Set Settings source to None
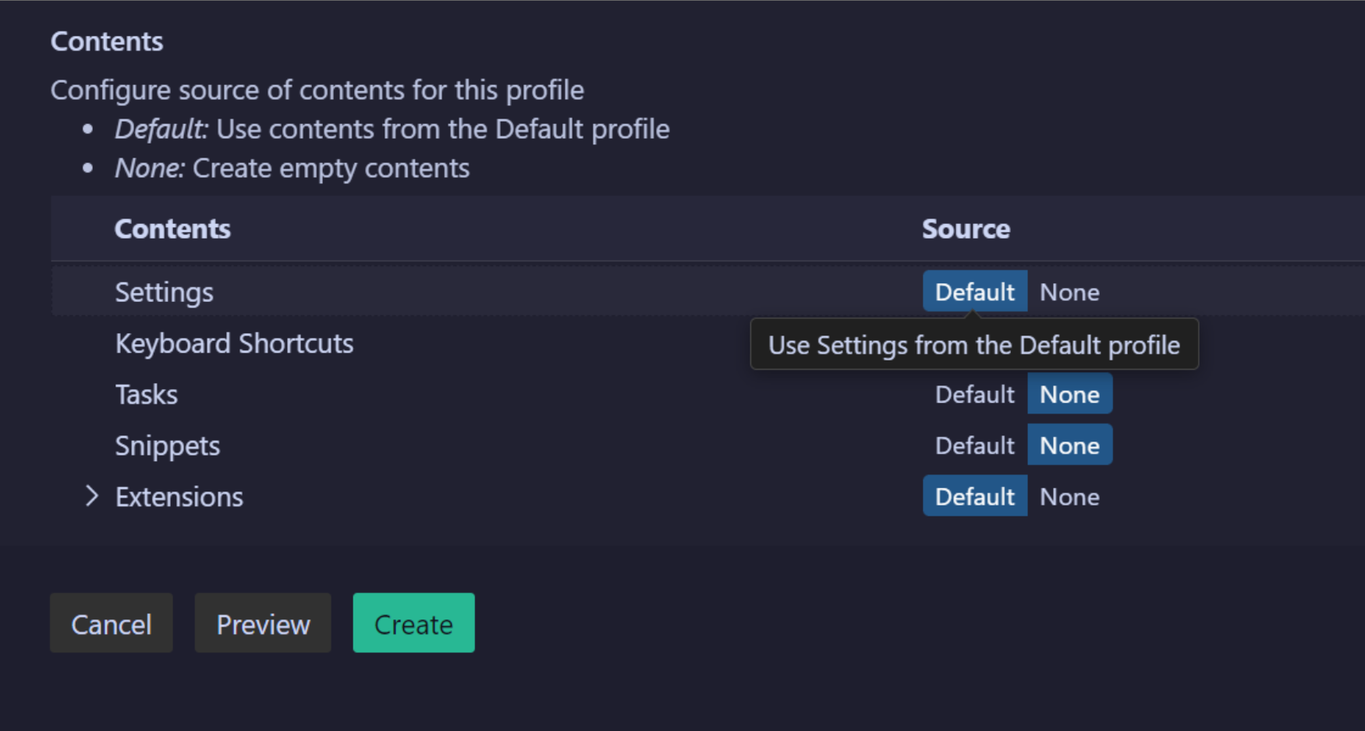This screenshot has height=731, width=1365. point(1069,292)
